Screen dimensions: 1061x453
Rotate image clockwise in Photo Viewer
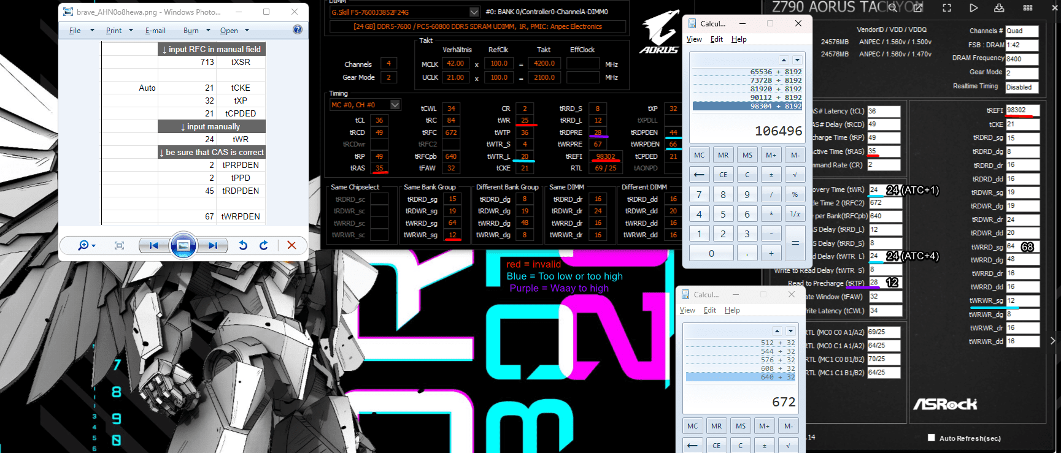[x=264, y=245]
